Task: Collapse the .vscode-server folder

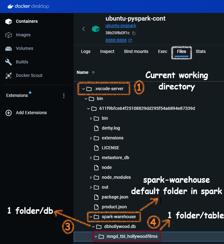Action: [83, 89]
